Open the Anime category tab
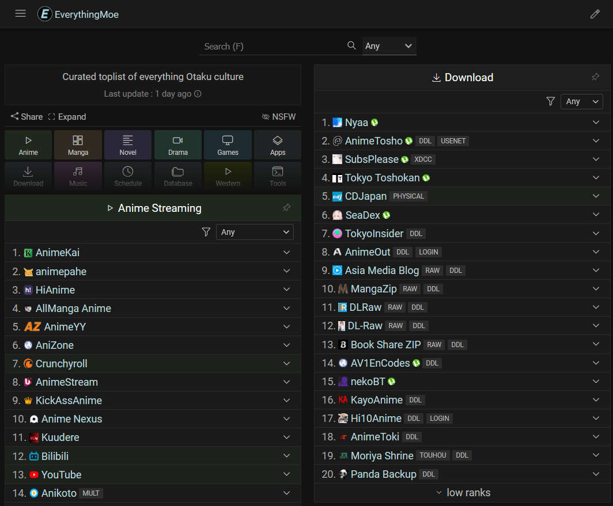The height and width of the screenshot is (506, 613). pyautogui.click(x=28, y=145)
